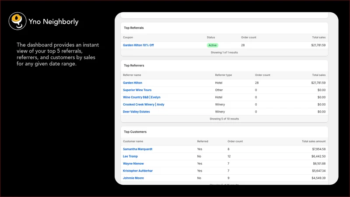Click 'Showing 1 of 1 results' footer
350x197 pixels.
click(224, 53)
